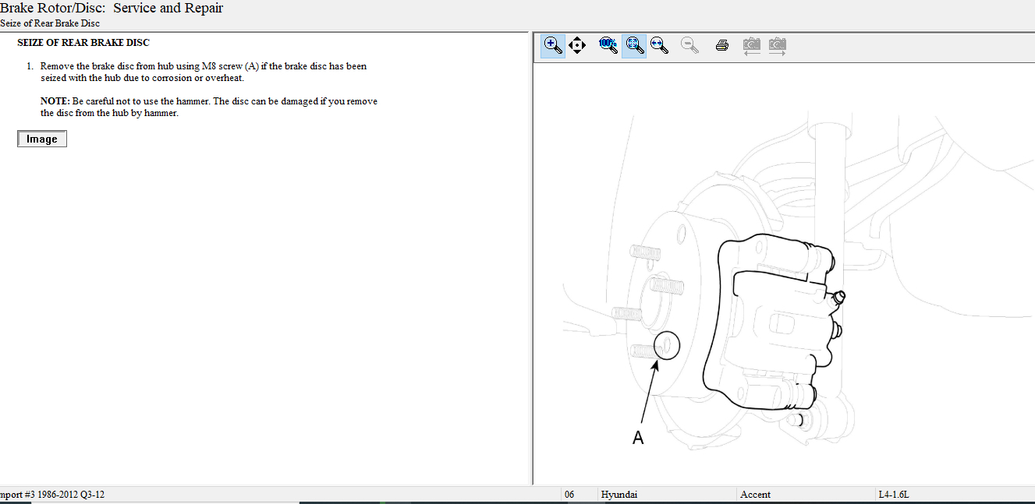Select the zoom in magnifier tool

[x=553, y=45]
